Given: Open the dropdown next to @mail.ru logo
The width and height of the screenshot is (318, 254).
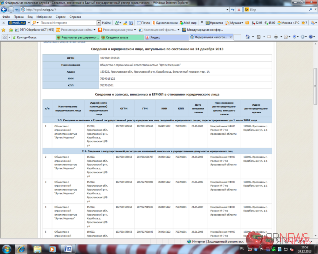Looking at the screenshot, I should 29,23.
